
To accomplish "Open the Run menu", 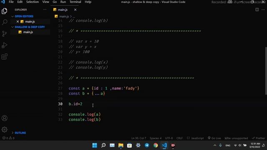I will pyautogui.click(x=63, y=2).
